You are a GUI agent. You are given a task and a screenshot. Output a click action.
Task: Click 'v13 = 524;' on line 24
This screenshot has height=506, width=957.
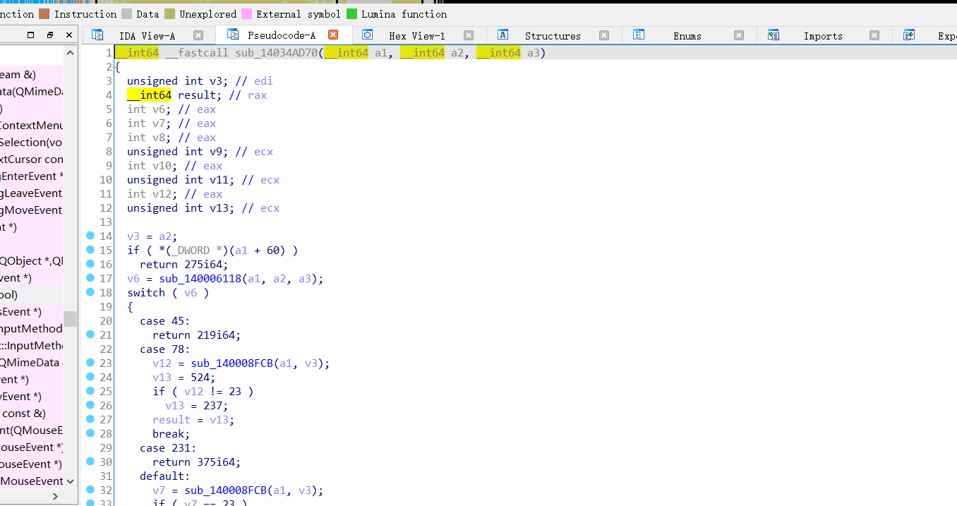tap(184, 378)
